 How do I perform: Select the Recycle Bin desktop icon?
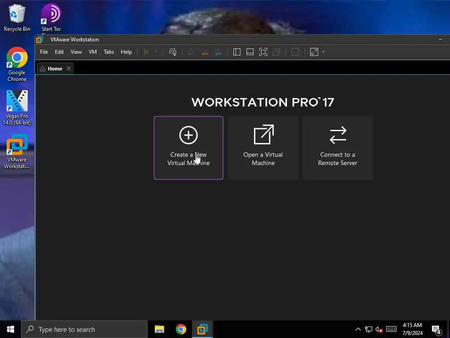point(17,18)
